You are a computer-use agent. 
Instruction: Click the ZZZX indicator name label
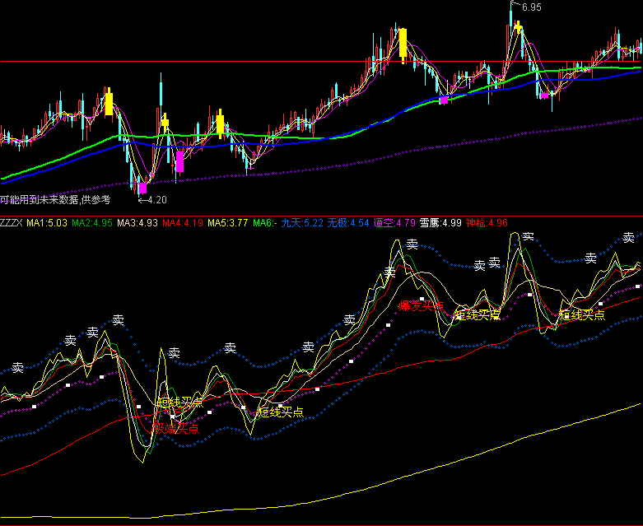coord(11,223)
